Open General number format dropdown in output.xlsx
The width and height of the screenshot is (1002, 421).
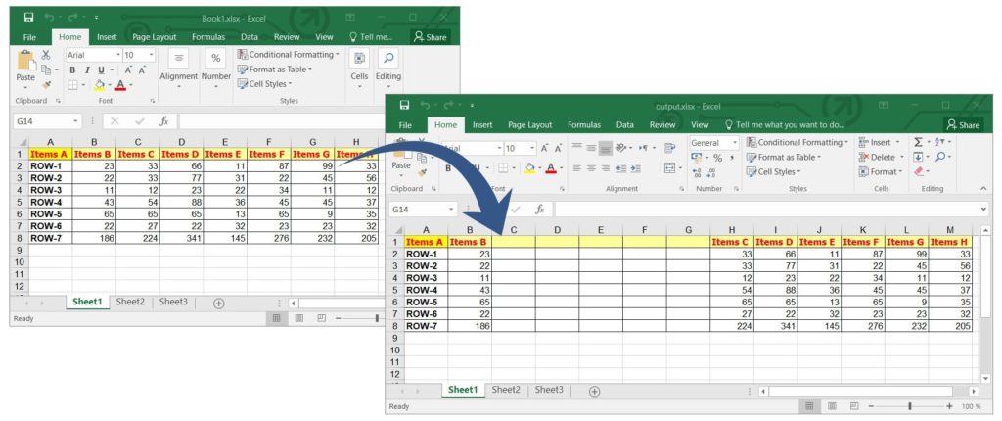[x=734, y=143]
